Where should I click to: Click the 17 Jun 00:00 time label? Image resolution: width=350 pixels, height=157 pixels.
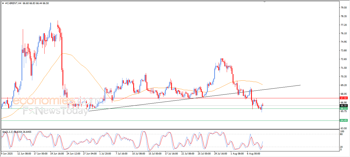[x=41, y=154]
